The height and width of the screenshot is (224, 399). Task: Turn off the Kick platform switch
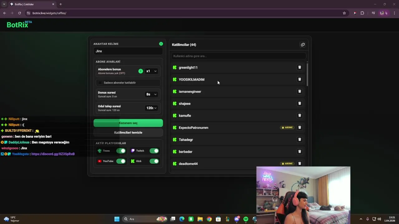(154, 161)
